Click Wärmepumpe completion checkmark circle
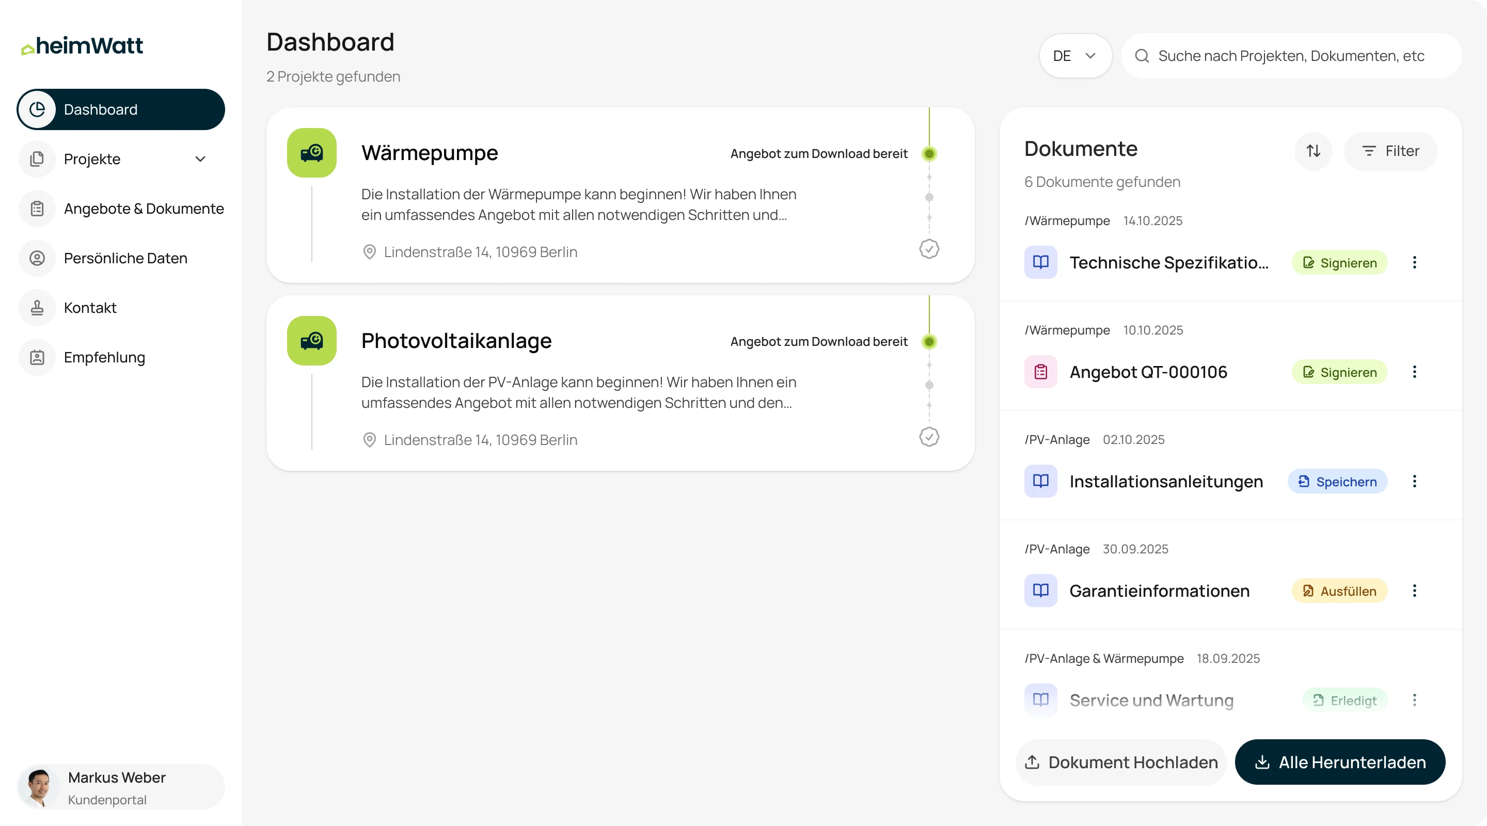This screenshot has height=826, width=1487. tap(929, 249)
